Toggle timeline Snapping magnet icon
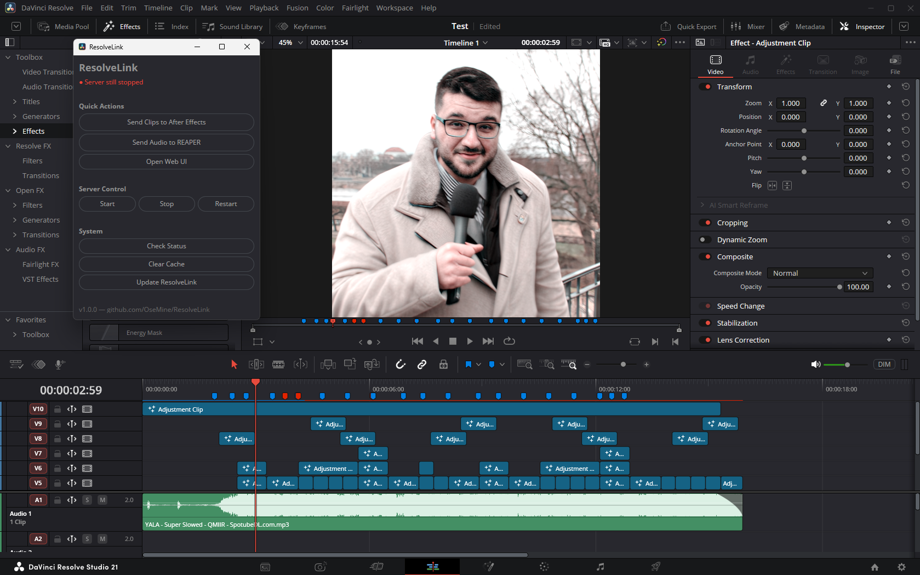The width and height of the screenshot is (920, 575). pyautogui.click(x=401, y=365)
